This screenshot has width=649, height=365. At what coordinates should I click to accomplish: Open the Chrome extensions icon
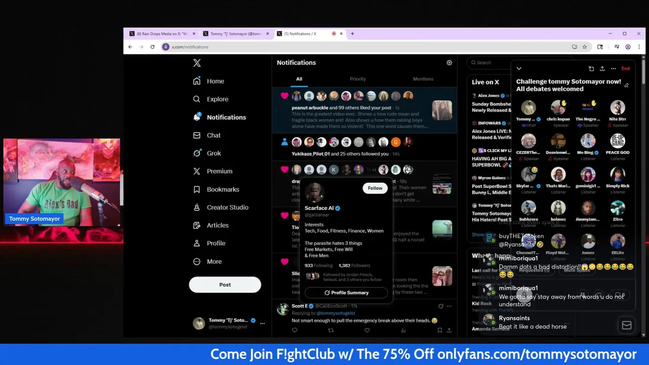pos(600,47)
